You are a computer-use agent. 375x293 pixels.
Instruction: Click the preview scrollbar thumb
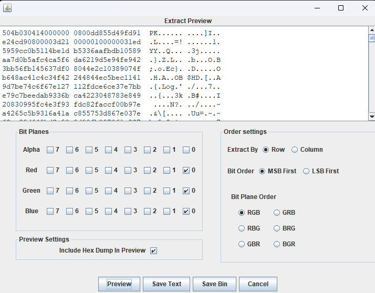click(x=372, y=38)
